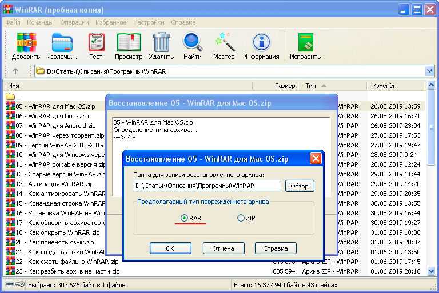Select file 22 - Как сжать файлы в WinRAR.zip
The width and height of the screenshot is (439, 293).
click(x=67, y=262)
